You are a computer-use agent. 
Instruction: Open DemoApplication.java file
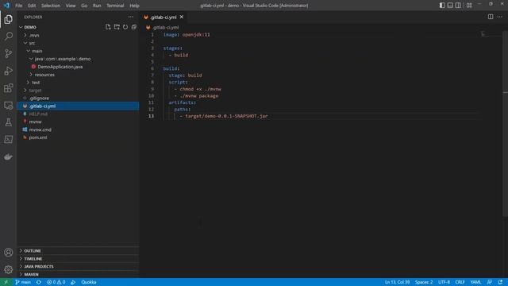tap(78, 67)
